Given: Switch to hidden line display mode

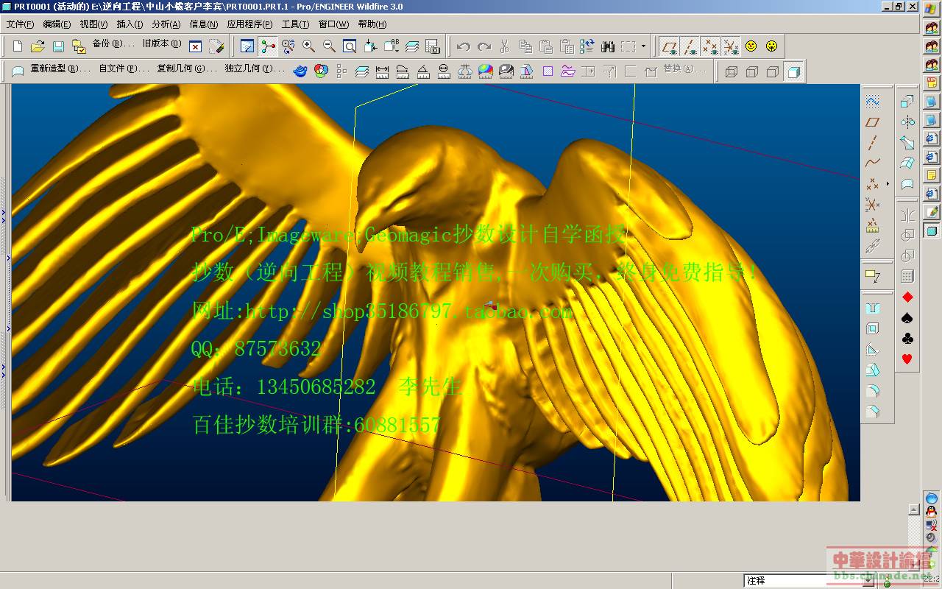Looking at the screenshot, I should 752,72.
